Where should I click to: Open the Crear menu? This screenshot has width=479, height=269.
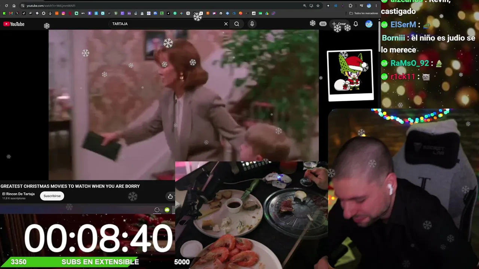[339, 24]
